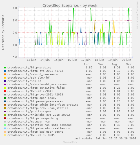Select the crowdsecurity/http-crawl-non_statics legend label

[38, 108]
